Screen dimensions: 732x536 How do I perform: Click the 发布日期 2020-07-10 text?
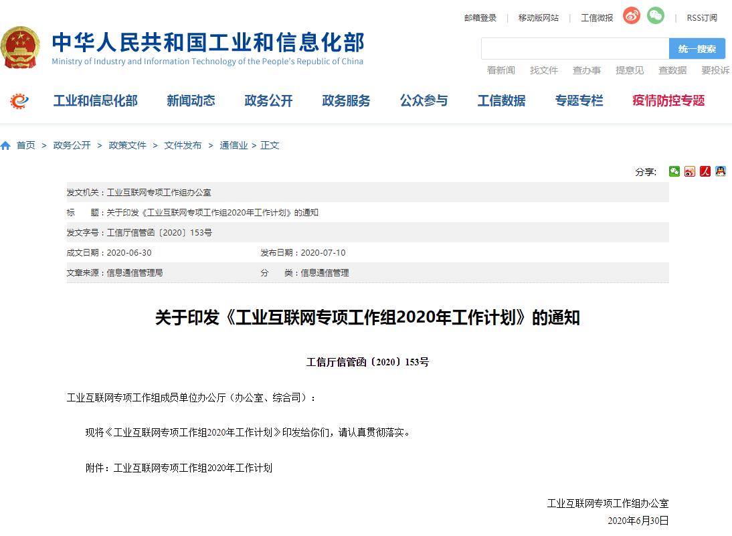click(x=303, y=252)
